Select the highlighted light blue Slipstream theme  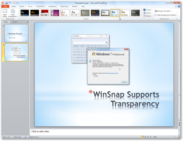[x=115, y=13]
